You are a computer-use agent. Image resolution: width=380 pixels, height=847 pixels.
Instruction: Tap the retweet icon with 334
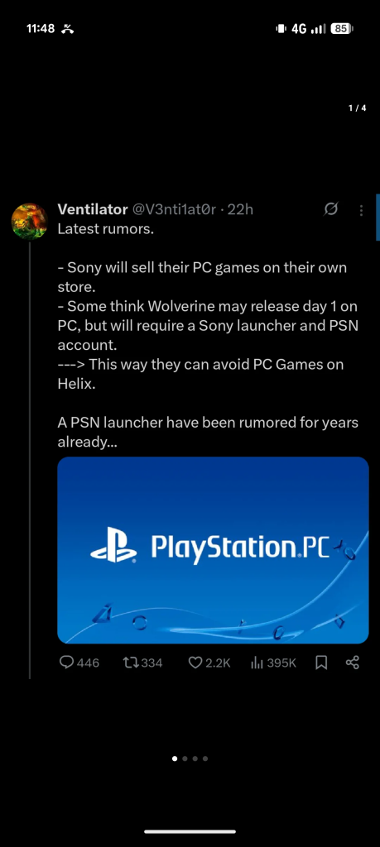tap(132, 663)
